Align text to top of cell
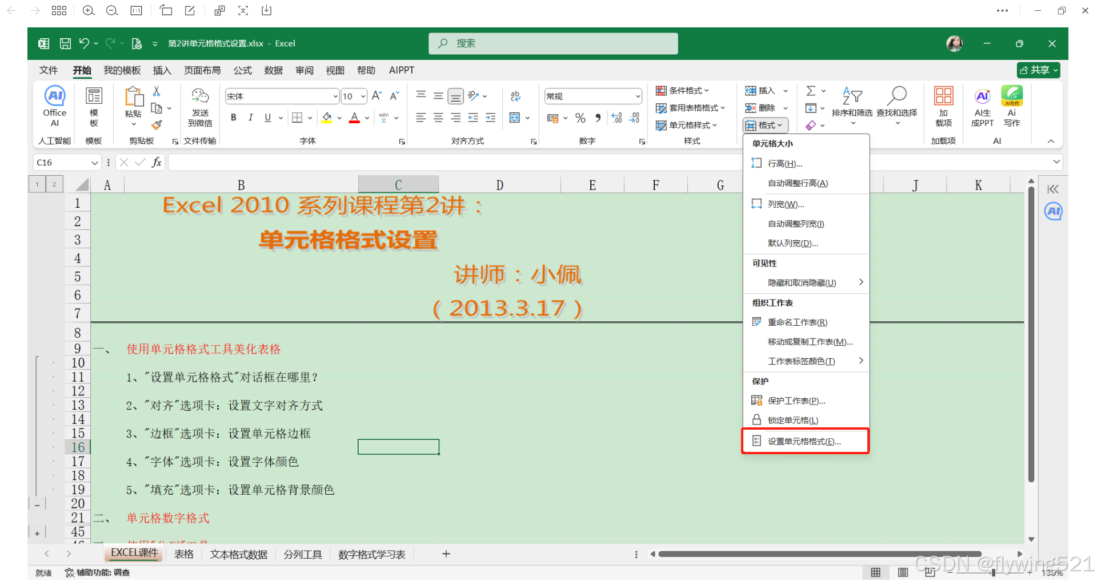The image size is (1097, 582). pyautogui.click(x=421, y=96)
